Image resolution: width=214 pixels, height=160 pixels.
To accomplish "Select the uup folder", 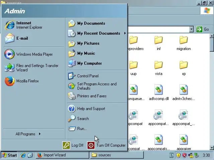I will click(x=133, y=68).
